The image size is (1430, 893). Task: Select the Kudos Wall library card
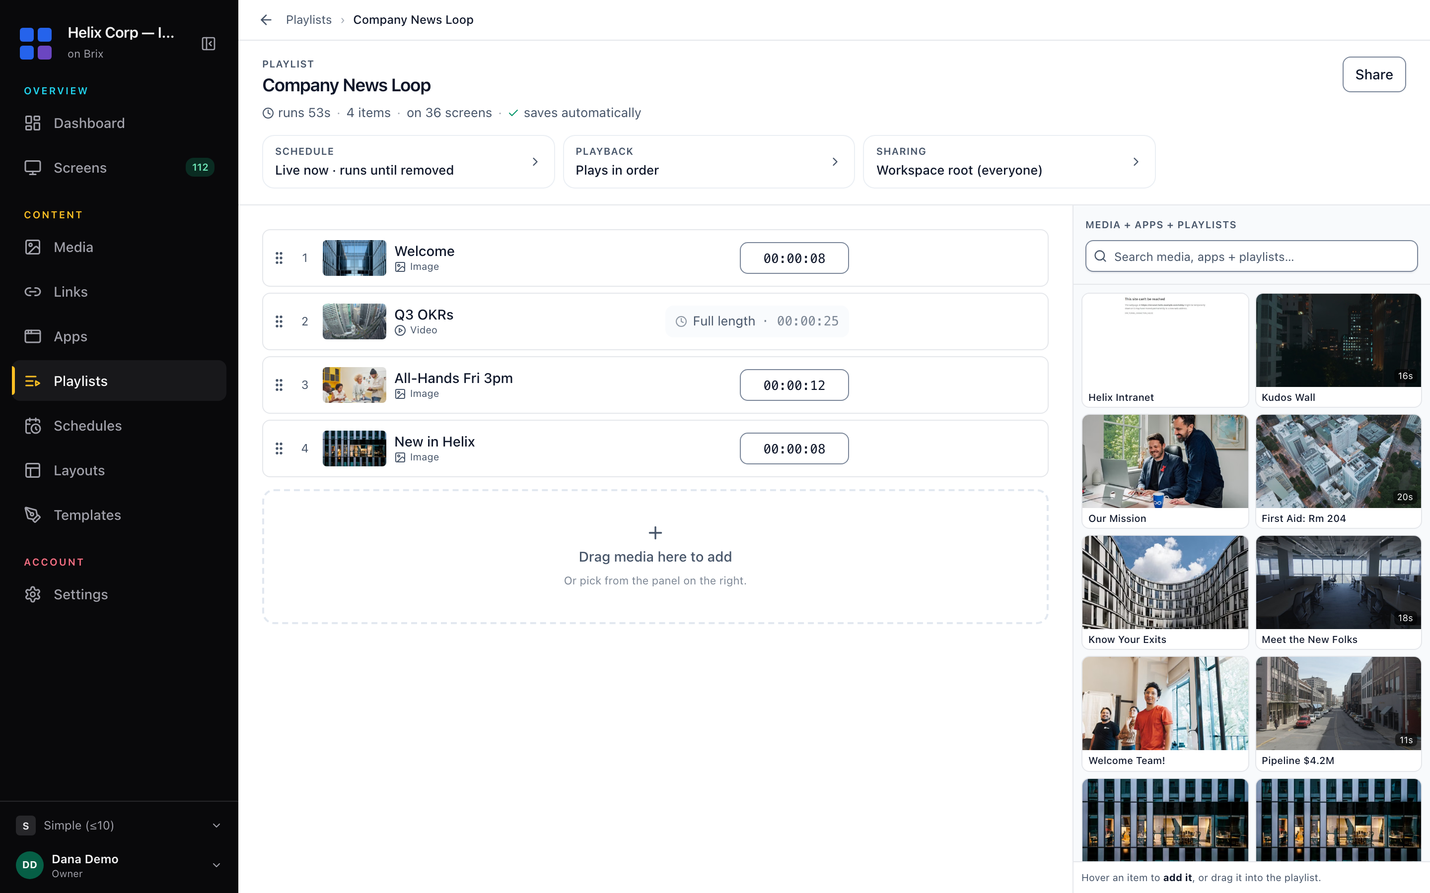pos(1339,350)
